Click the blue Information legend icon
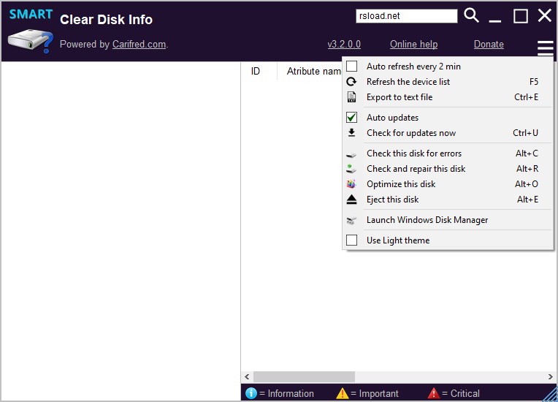Viewport: 558px width, 402px height. click(x=251, y=393)
